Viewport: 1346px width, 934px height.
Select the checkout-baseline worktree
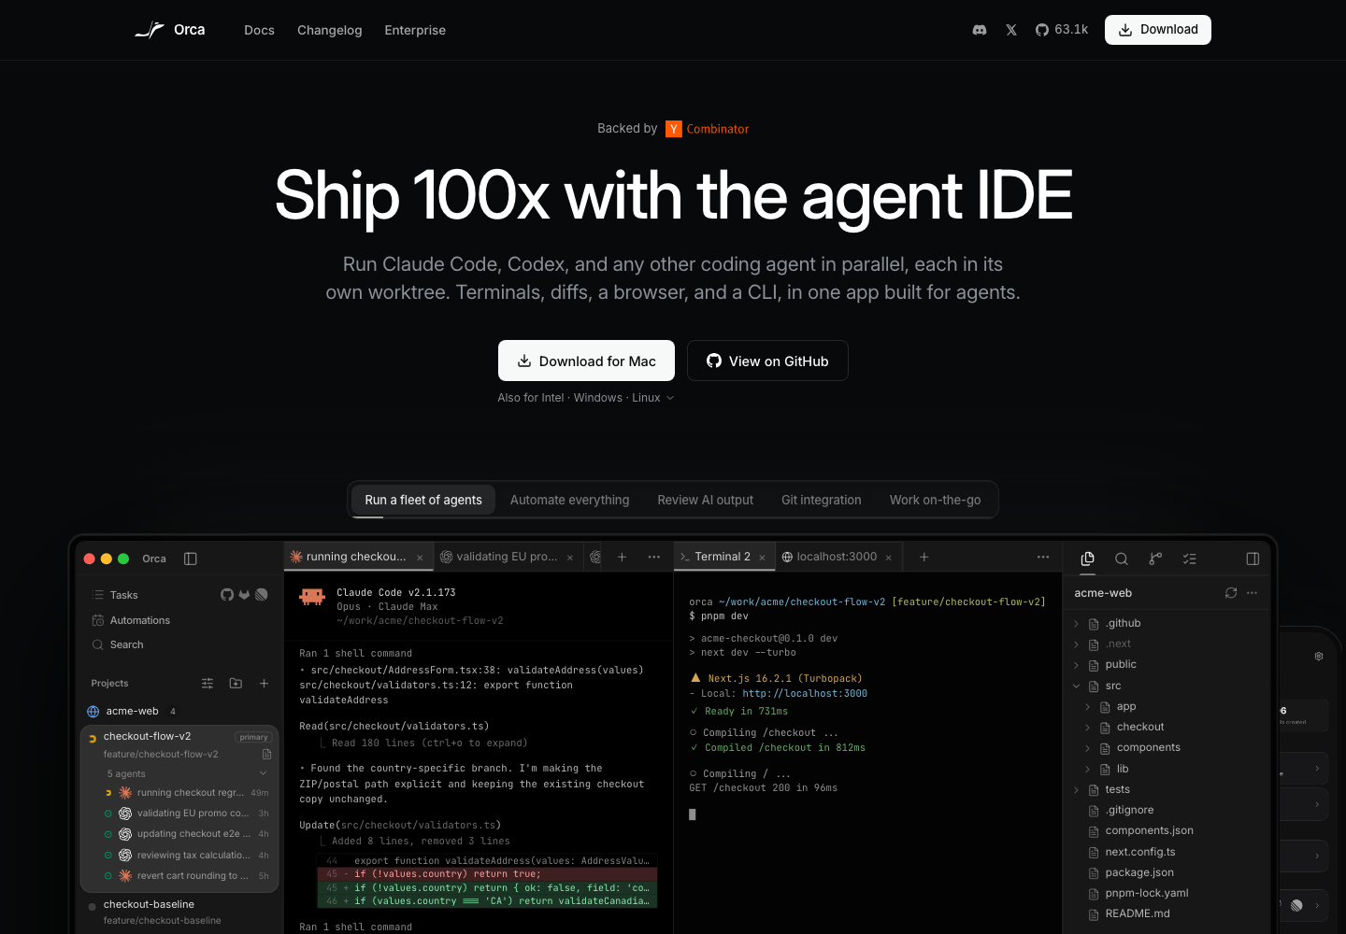178,912
